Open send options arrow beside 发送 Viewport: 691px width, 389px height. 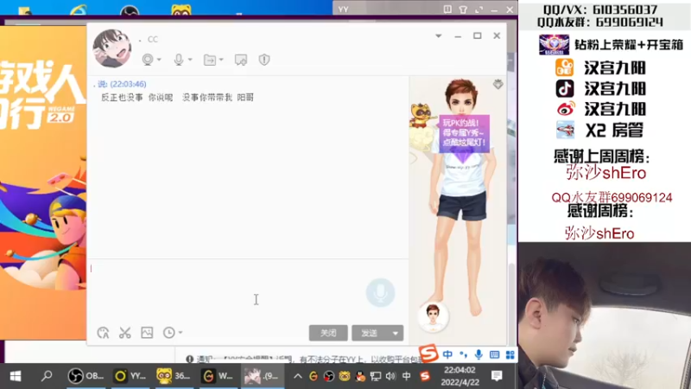tap(396, 333)
